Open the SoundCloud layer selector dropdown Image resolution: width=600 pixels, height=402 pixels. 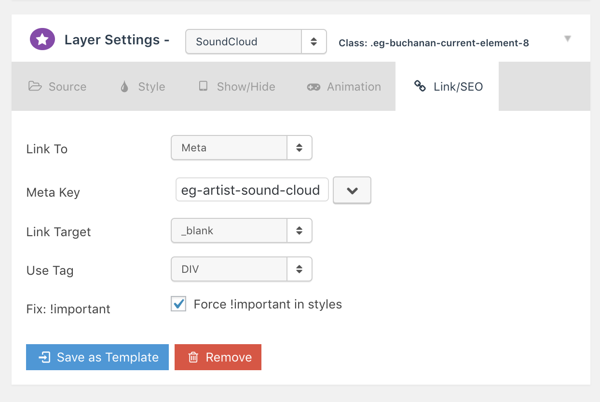coord(256,41)
